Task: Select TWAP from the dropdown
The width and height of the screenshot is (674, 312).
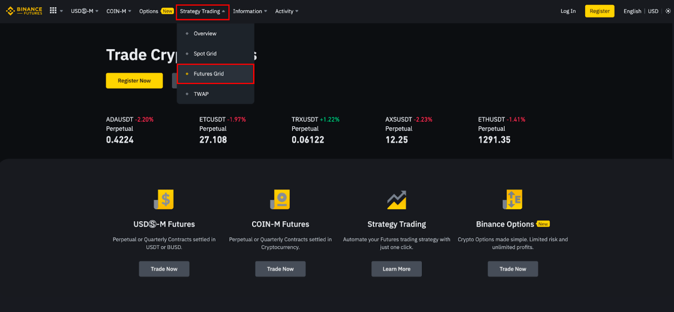Action: click(x=216, y=94)
